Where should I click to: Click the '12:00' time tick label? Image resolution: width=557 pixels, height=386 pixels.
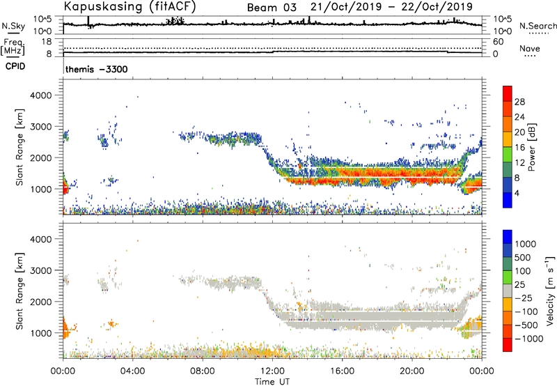tap(272, 371)
